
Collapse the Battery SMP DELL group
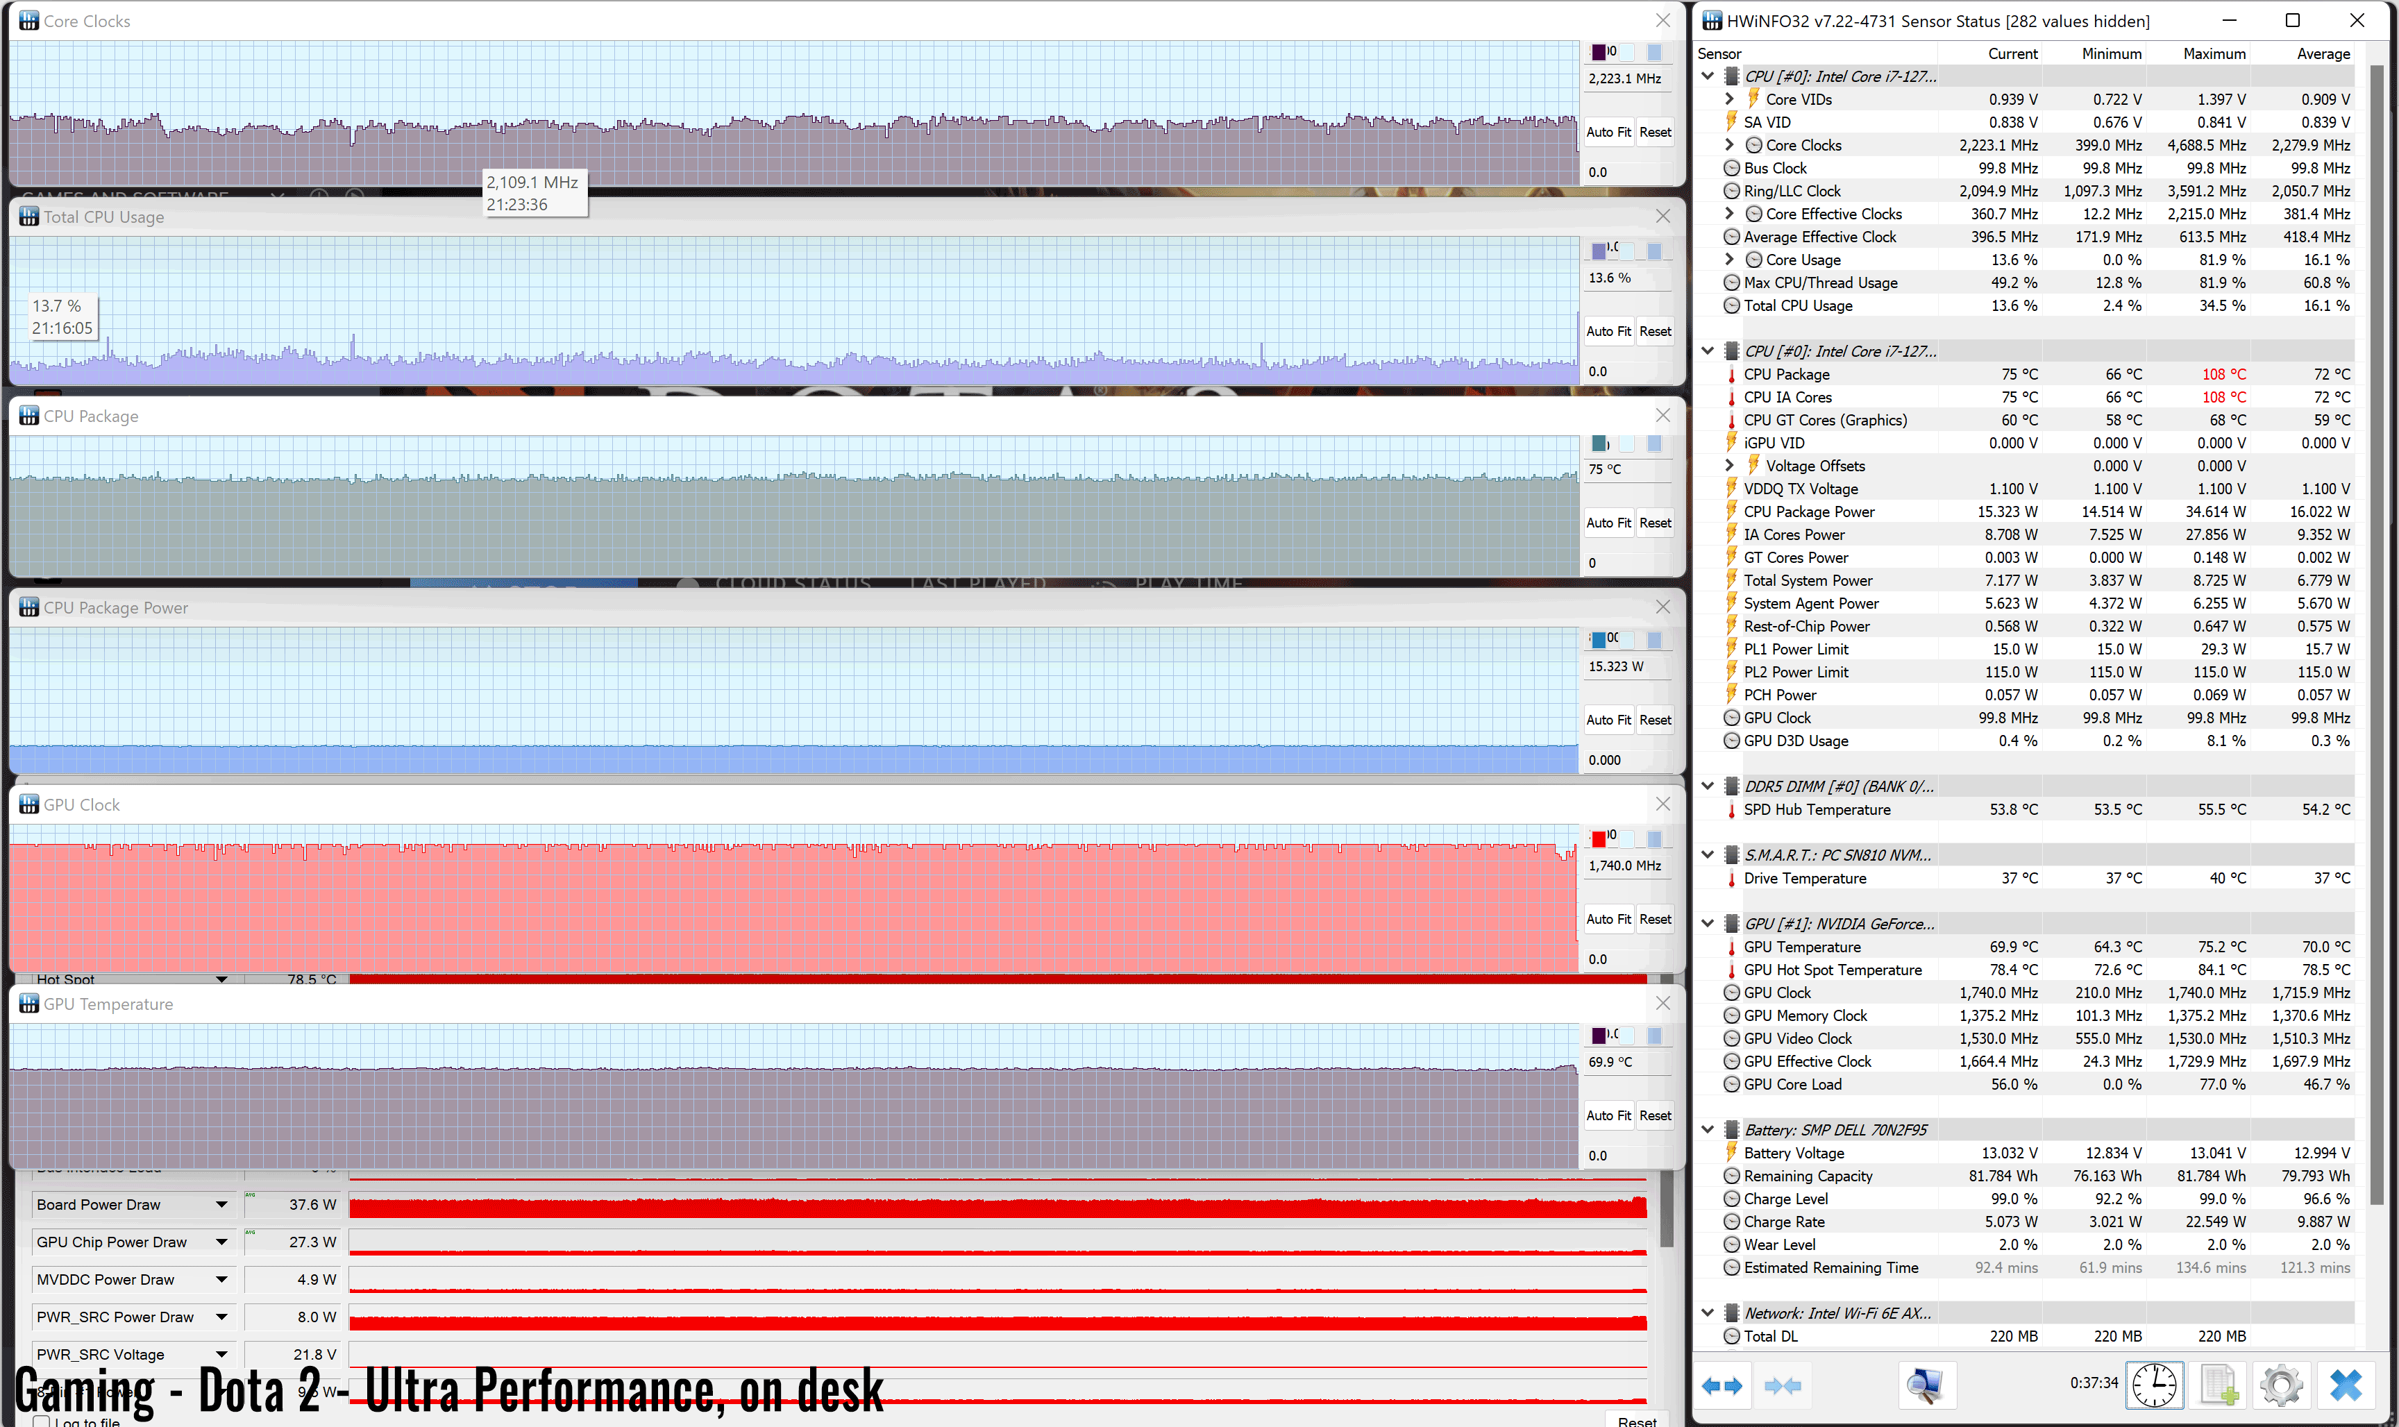1708,1130
